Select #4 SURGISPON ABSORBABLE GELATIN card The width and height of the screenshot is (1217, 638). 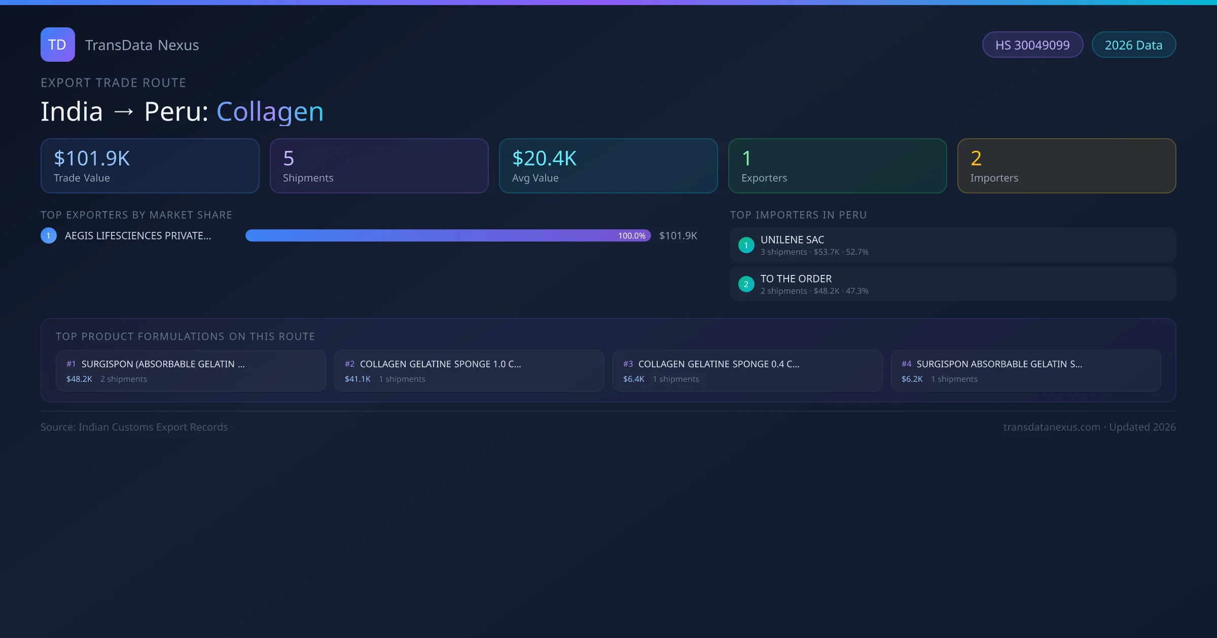(x=1025, y=371)
